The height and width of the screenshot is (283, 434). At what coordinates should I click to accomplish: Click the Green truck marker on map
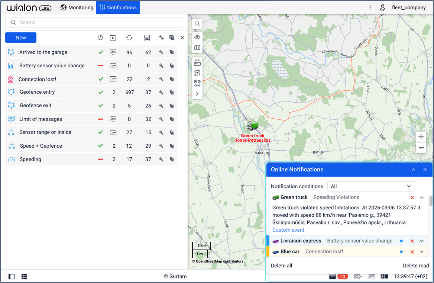pyautogui.click(x=253, y=127)
